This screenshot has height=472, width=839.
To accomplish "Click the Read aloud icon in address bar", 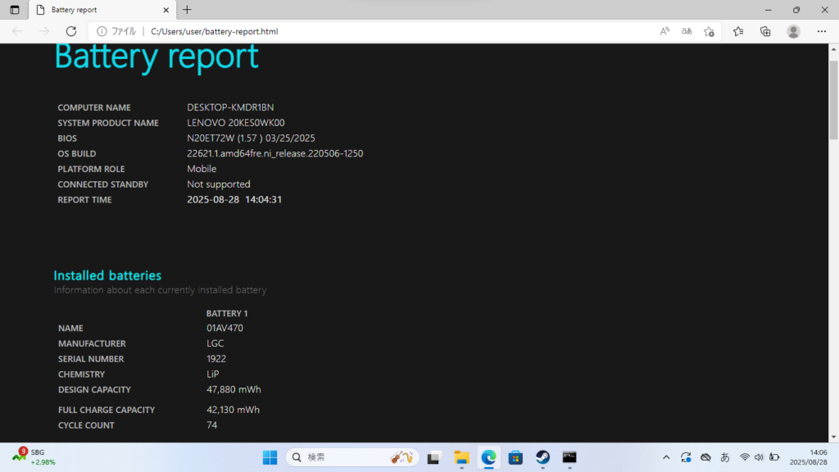I will tap(664, 31).
